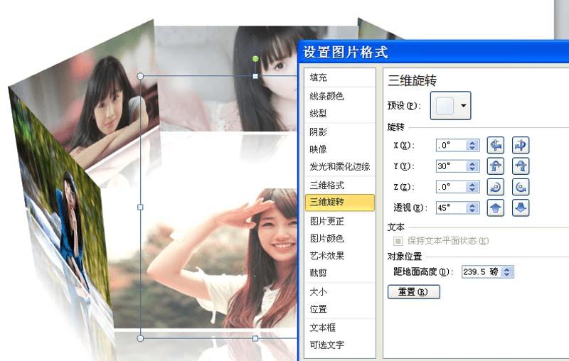Open the 预设 preset dropdown
This screenshot has height=361, width=569.
pyautogui.click(x=450, y=105)
